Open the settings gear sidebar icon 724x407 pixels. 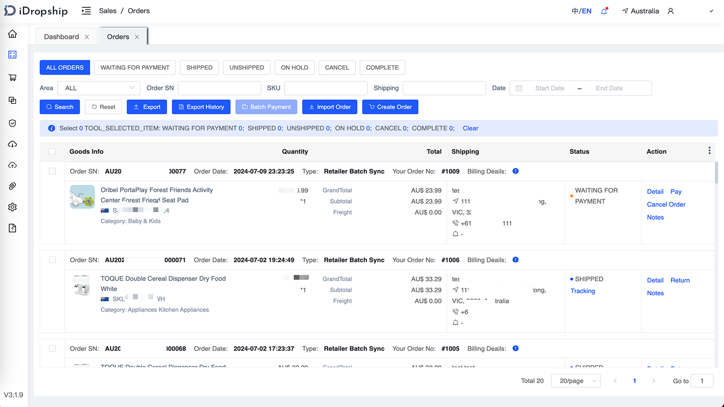(13, 207)
